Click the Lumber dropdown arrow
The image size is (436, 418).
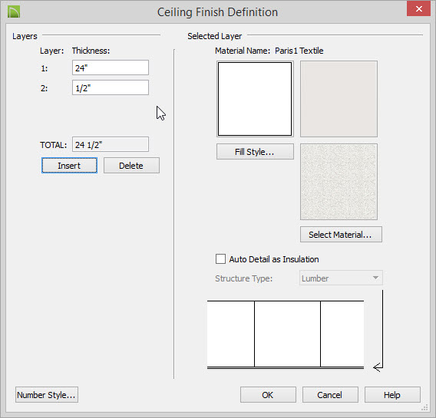coord(375,278)
